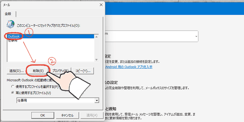Click the コピー(Y)... button

tap(83, 71)
